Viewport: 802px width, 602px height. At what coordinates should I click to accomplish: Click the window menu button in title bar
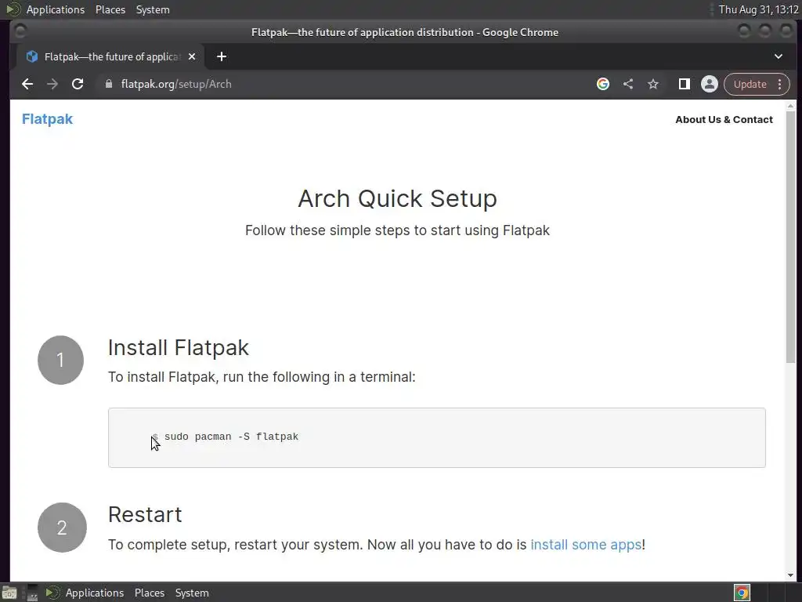pyautogui.click(x=20, y=31)
